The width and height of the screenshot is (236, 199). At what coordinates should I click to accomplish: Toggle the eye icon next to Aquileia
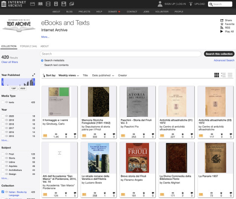[6, 166]
